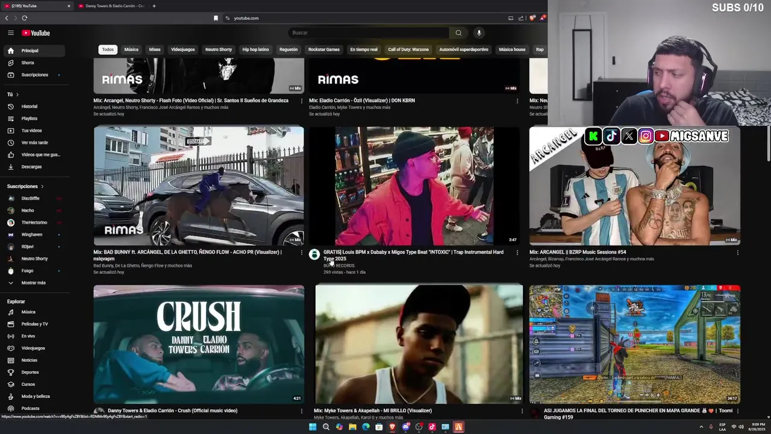Viewport: 771px width, 434px height.
Task: Expand Suscripciones section header chevron
Action: tap(42, 186)
